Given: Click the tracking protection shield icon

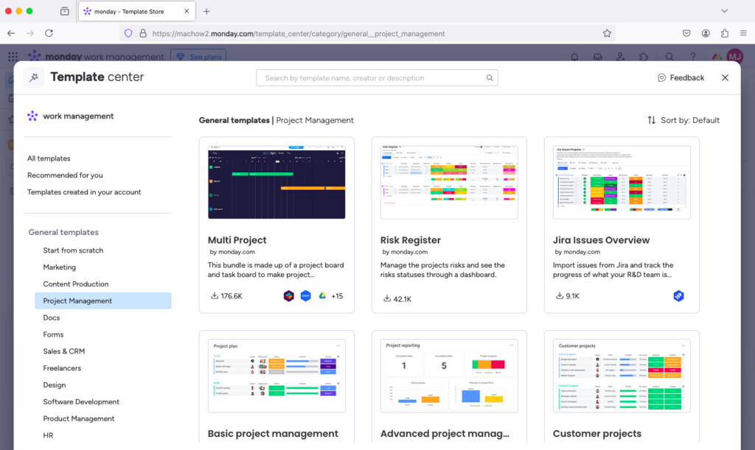Looking at the screenshot, I should coord(128,33).
